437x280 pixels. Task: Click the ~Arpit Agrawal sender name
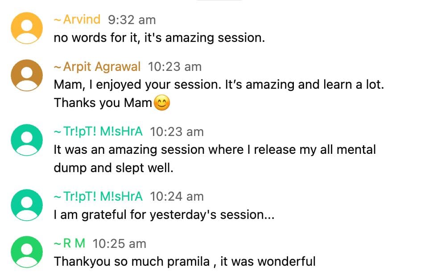pos(97,67)
